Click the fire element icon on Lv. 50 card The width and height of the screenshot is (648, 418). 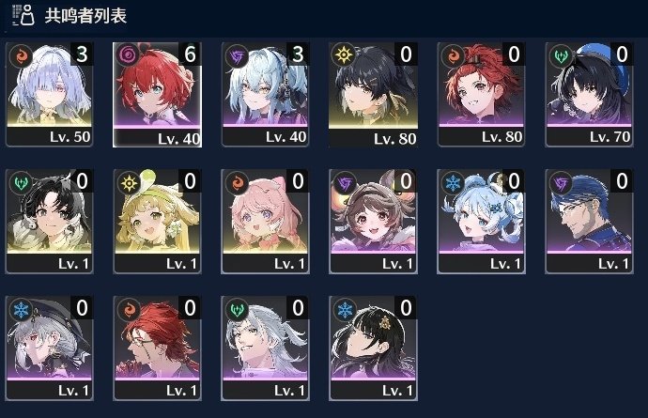pos(21,55)
